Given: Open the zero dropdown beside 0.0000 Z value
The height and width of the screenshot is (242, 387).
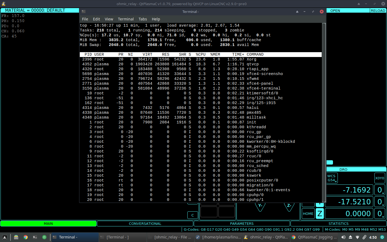Looking at the screenshot, I should [380, 213].
